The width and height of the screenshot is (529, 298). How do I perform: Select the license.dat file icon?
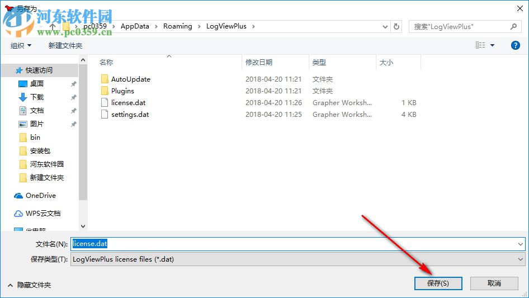105,103
